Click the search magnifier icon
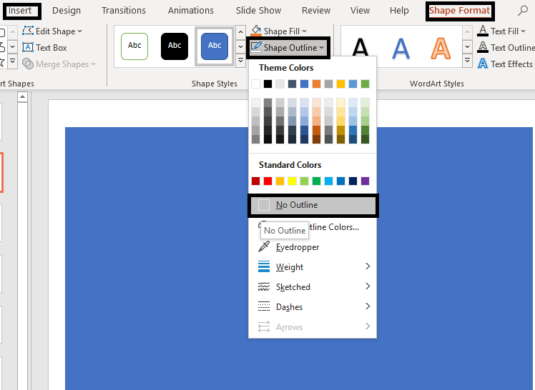 coord(522,11)
